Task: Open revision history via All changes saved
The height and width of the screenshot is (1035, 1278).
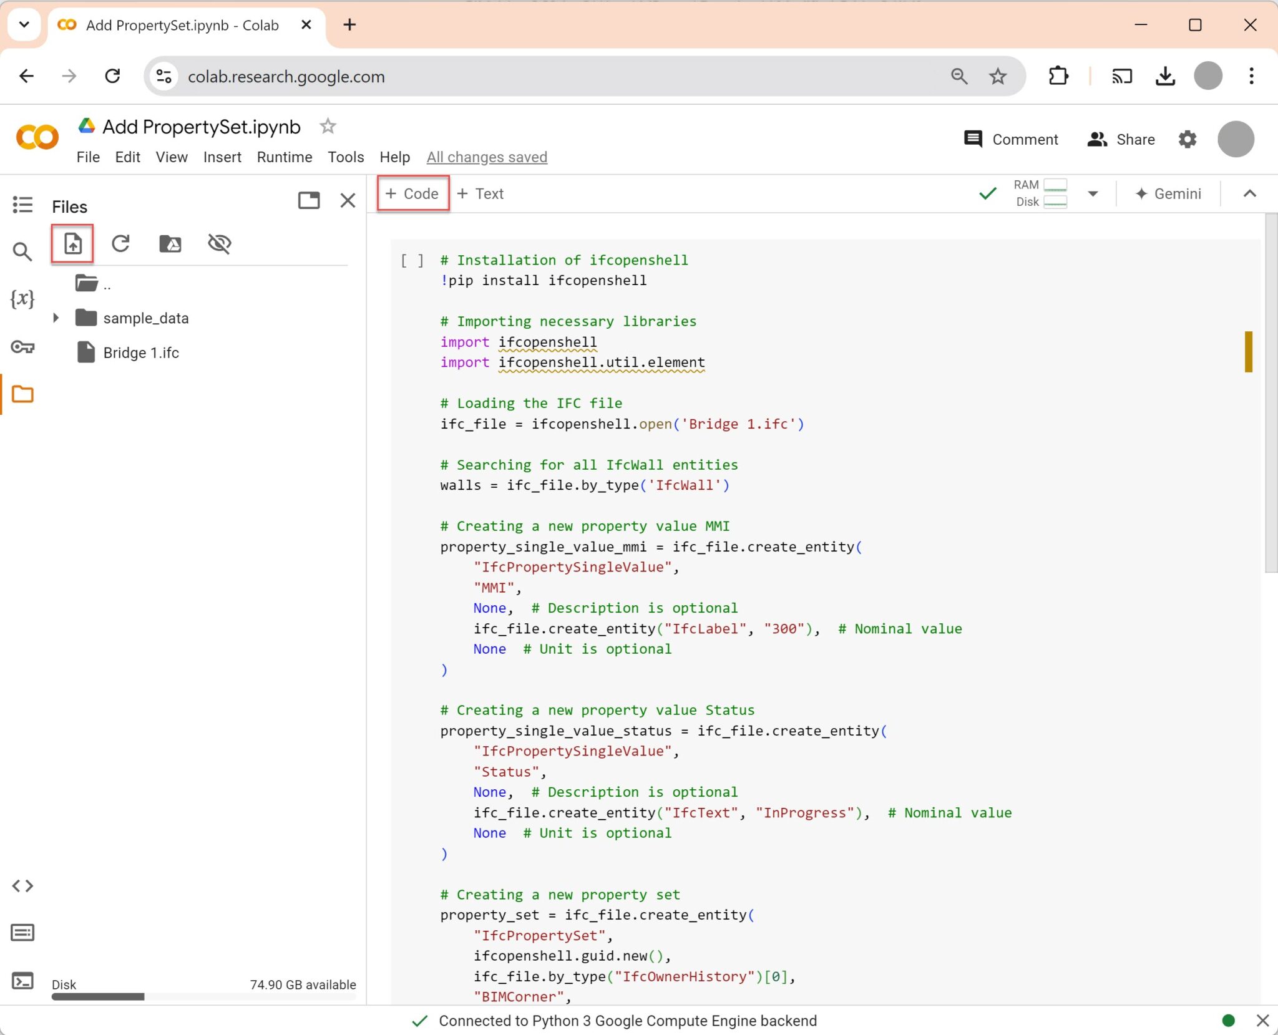Action: click(486, 157)
